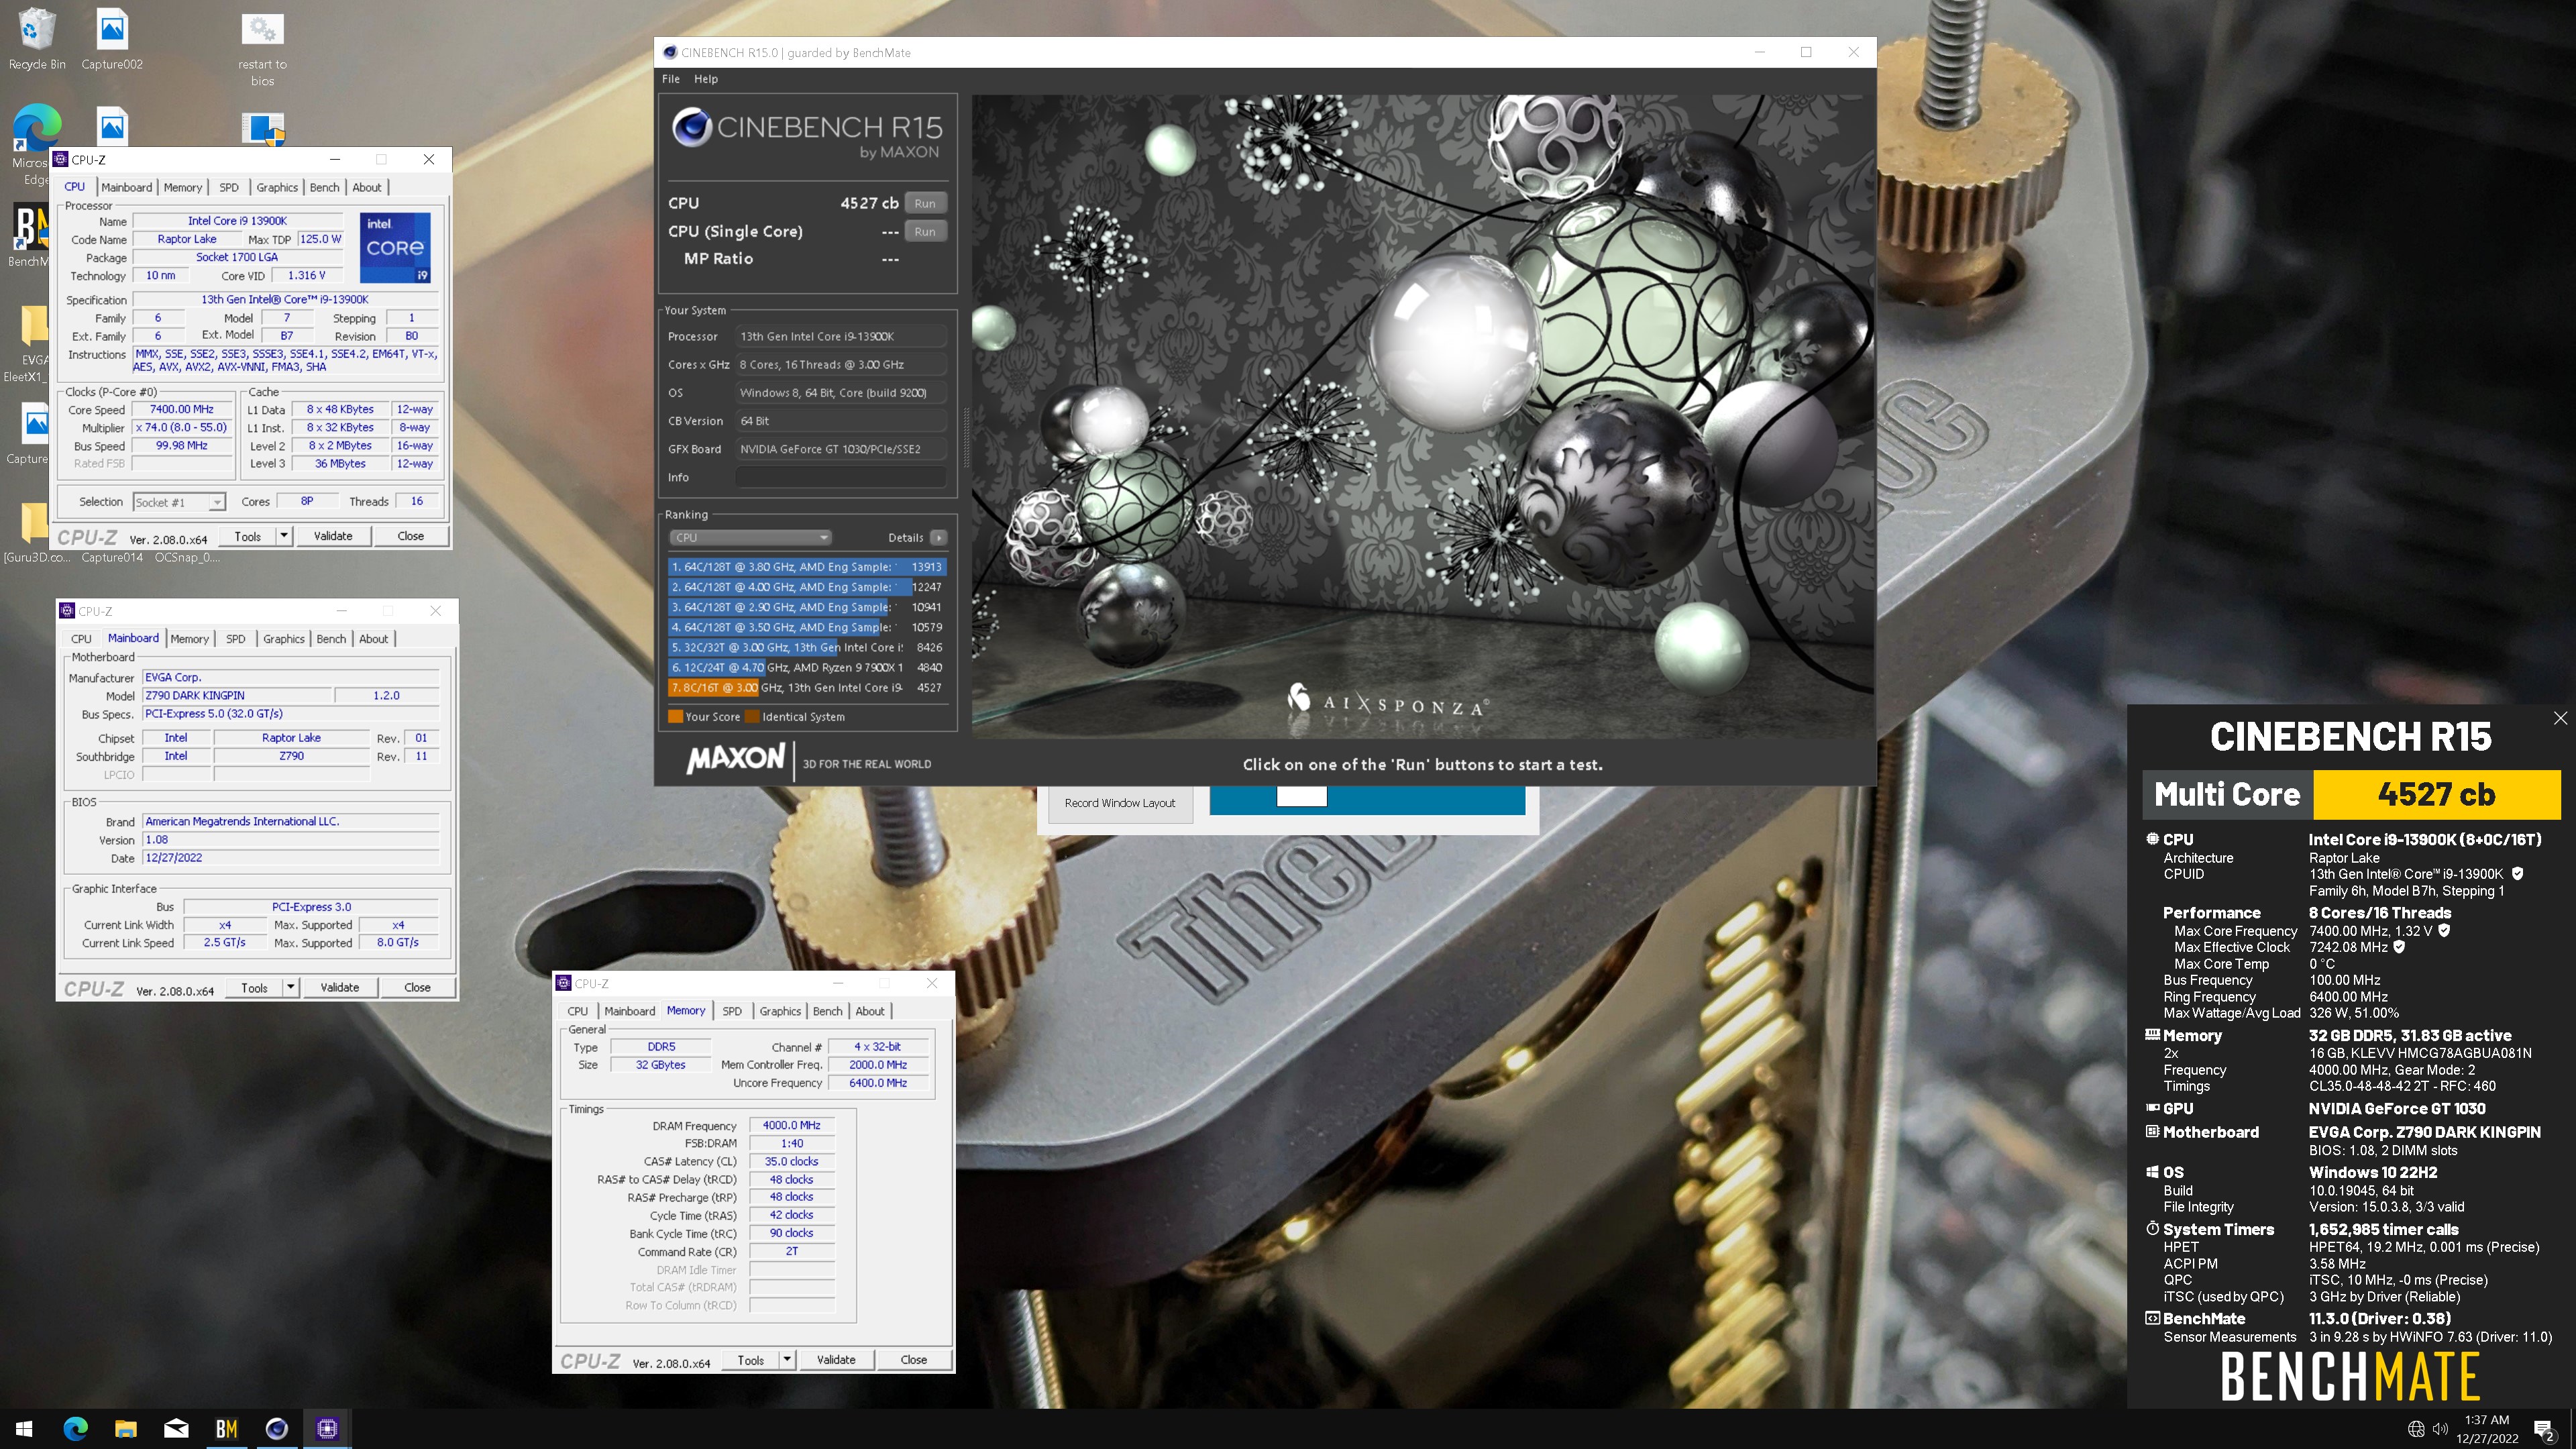Select highlighted ranking row 7 scoring 4527
The height and width of the screenshot is (1449, 2576).
(x=806, y=687)
